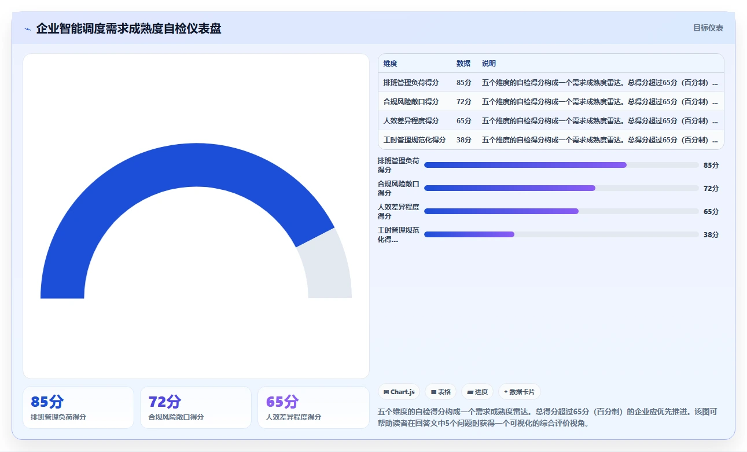Open the 数据卡片 tag chip
This screenshot has height=452, width=747.
pos(519,392)
